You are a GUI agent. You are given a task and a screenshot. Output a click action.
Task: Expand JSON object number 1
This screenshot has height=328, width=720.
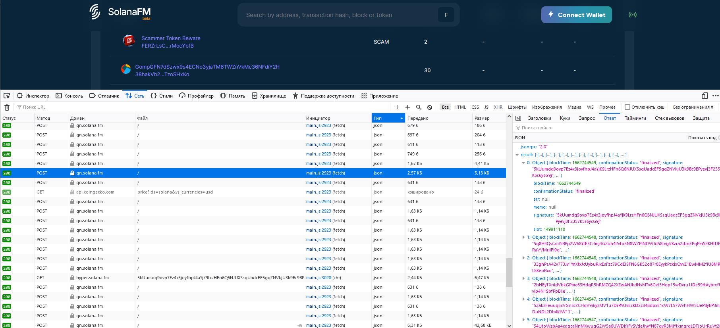point(523,237)
